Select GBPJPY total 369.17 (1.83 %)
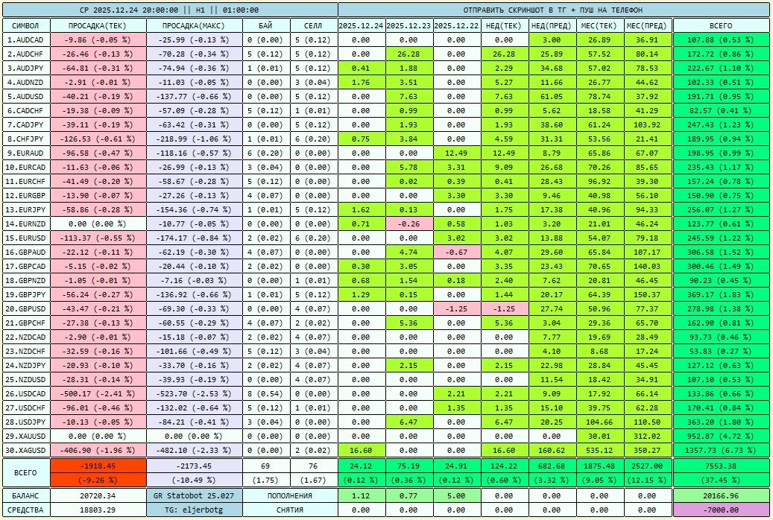The height and width of the screenshot is (520, 773). pyautogui.click(x=722, y=295)
